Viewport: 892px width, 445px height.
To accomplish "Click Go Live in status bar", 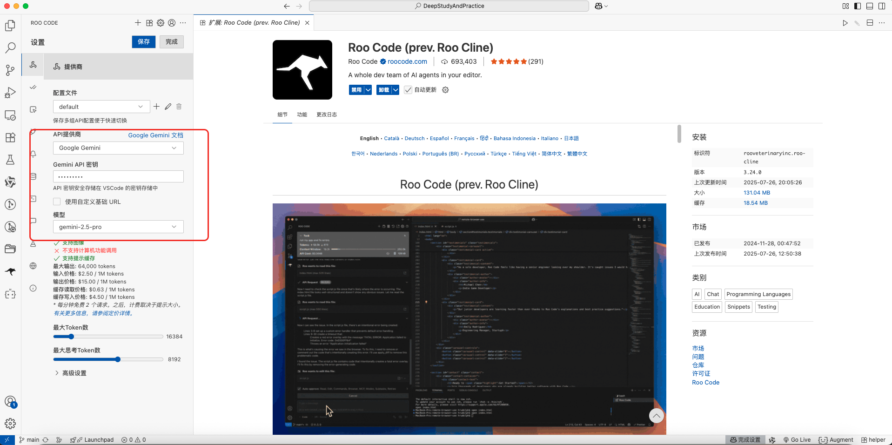I will click(x=797, y=440).
